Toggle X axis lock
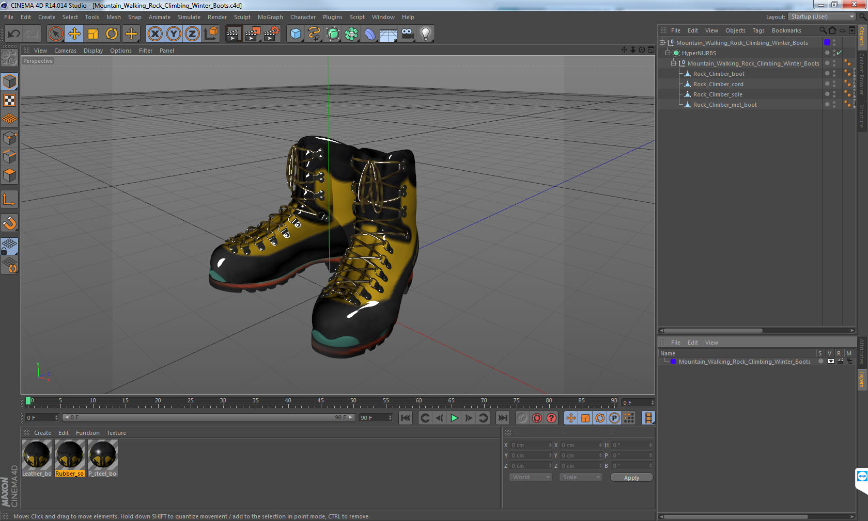This screenshot has width=868, height=521. [154, 34]
